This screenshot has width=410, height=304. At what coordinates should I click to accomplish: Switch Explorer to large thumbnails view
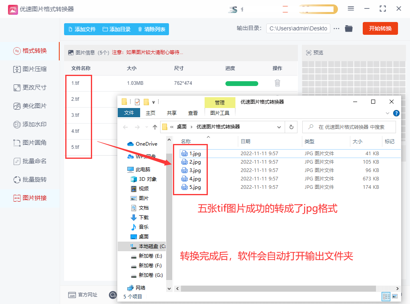coord(396,296)
